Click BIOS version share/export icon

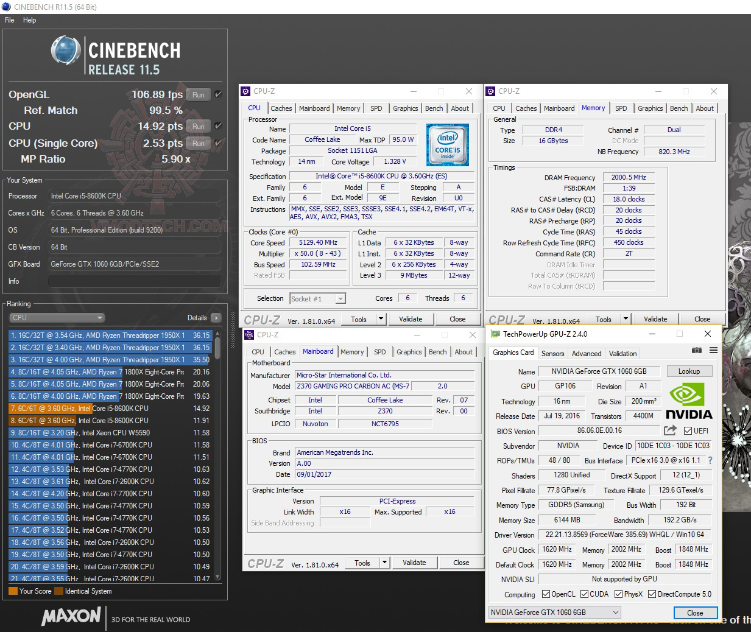click(x=670, y=430)
